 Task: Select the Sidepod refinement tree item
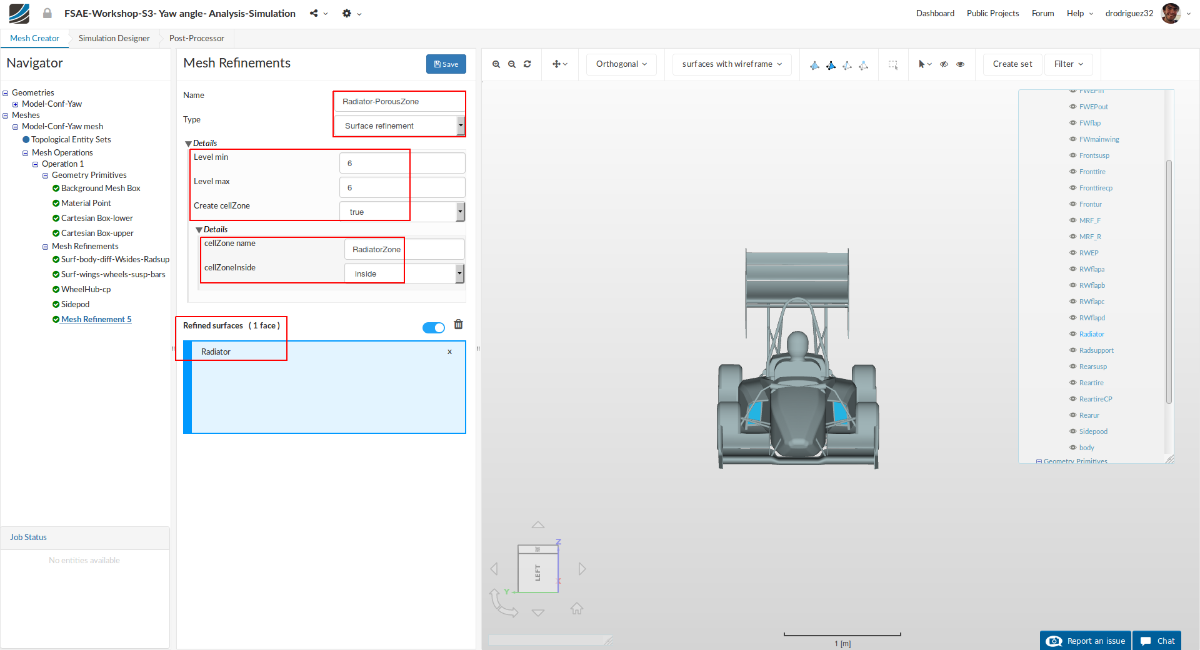(x=75, y=305)
